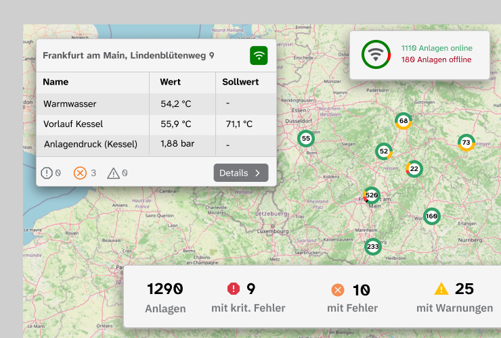Select the map cluster marker 73
Viewport: 501px width, 338px height.
click(466, 143)
